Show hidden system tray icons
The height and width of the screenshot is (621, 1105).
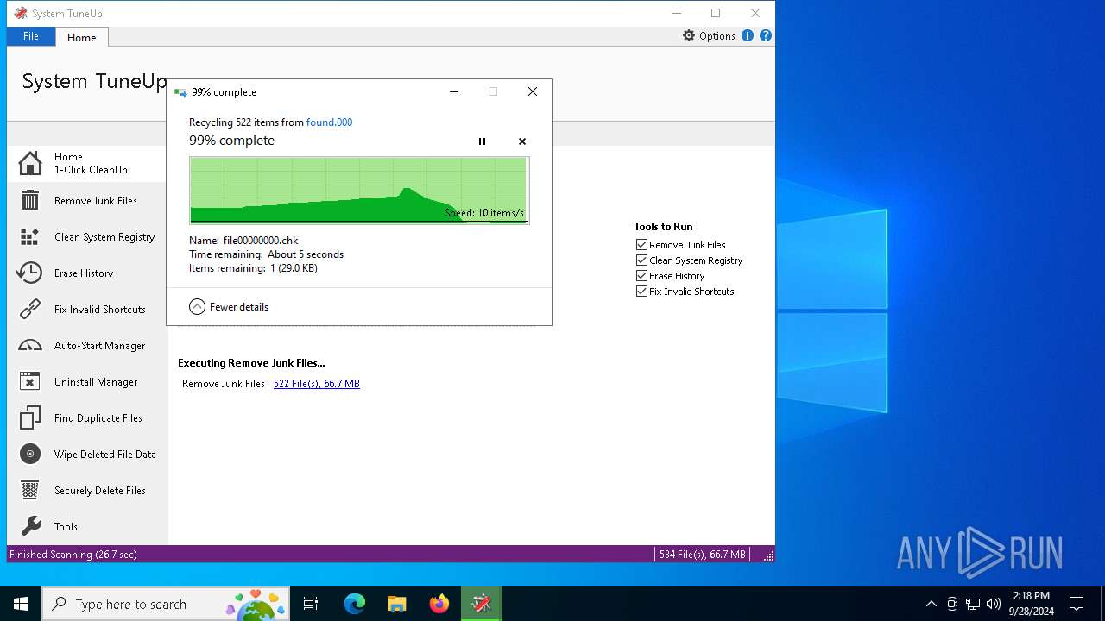931,604
